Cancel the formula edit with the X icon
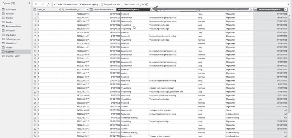The height and width of the screenshot is (138, 292). tap(36, 4)
